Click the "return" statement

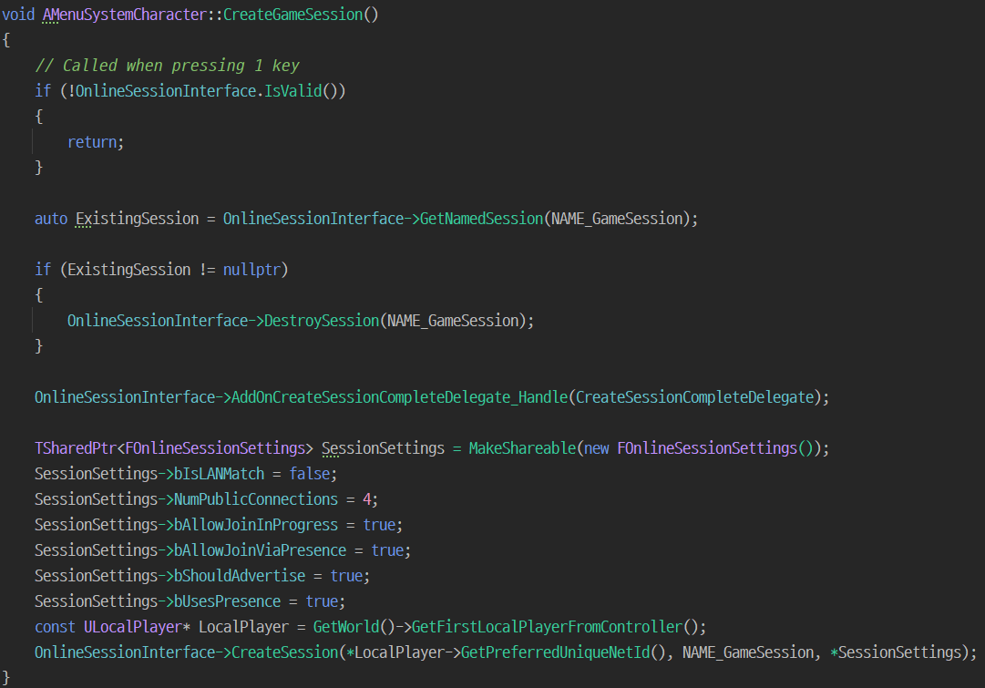pos(92,142)
